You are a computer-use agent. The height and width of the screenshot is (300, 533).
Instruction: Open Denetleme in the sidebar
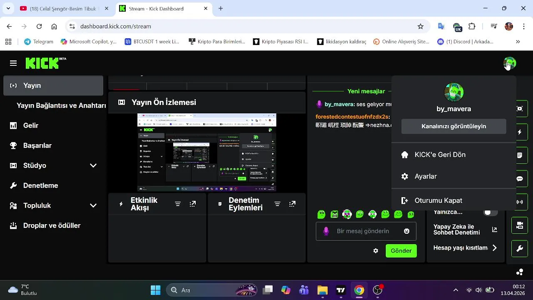pos(53,185)
